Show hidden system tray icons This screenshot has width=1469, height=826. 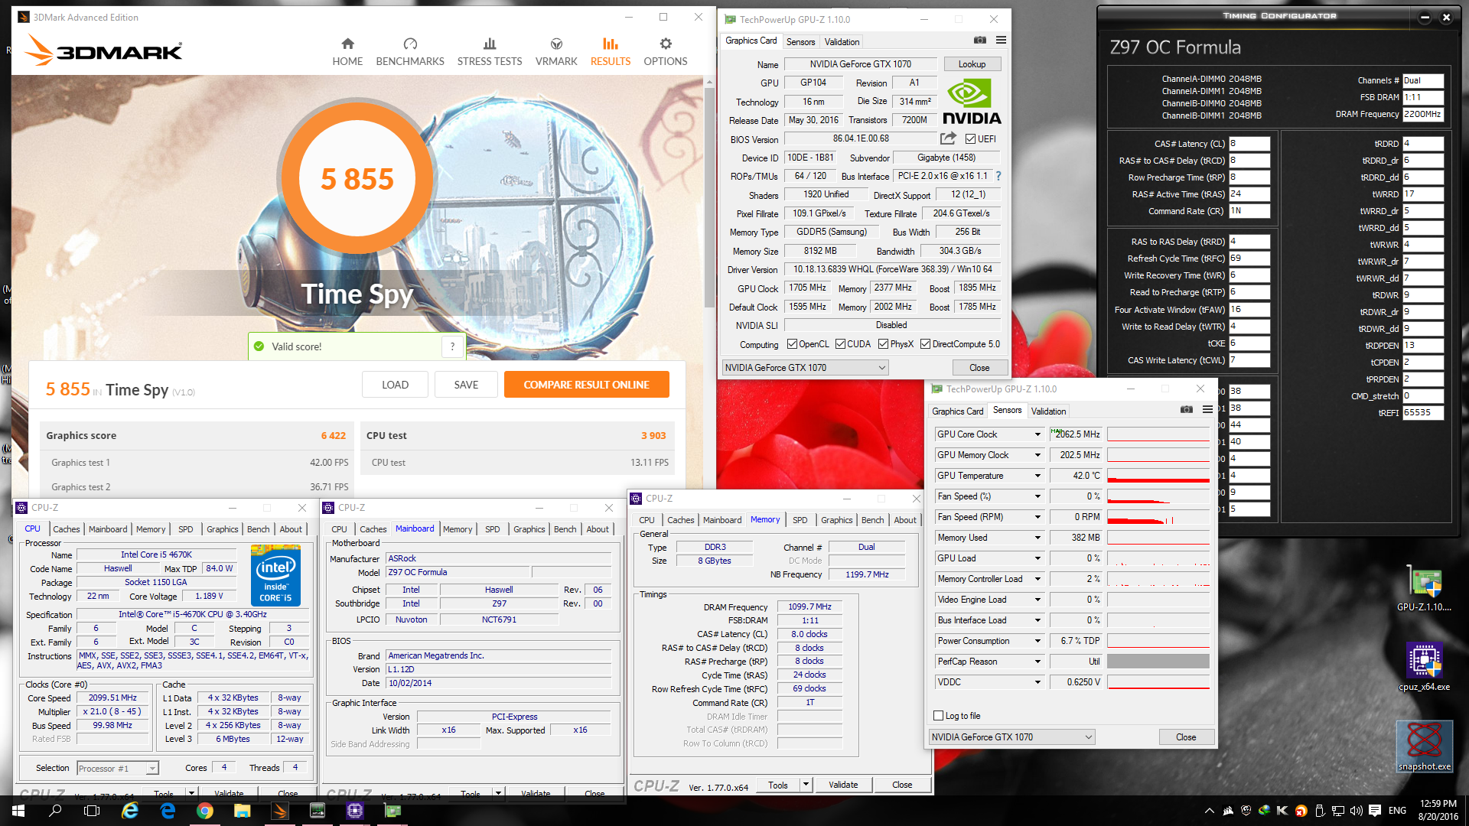pyautogui.click(x=1209, y=811)
